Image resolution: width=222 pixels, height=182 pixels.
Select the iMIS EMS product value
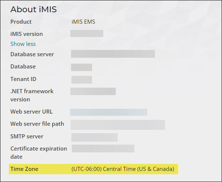pyautogui.click(x=83, y=22)
